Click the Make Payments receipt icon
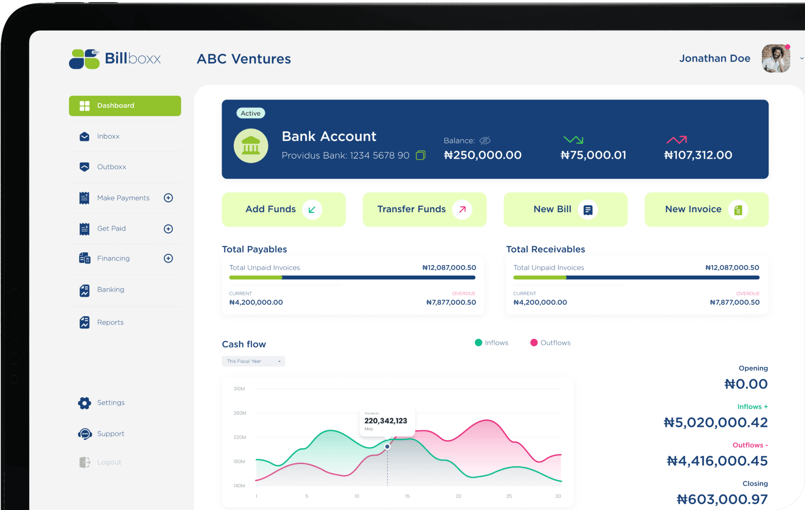This screenshot has width=805, height=510. (84, 198)
